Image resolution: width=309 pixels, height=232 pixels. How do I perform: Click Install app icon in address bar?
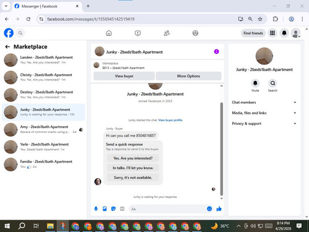(x=240, y=19)
